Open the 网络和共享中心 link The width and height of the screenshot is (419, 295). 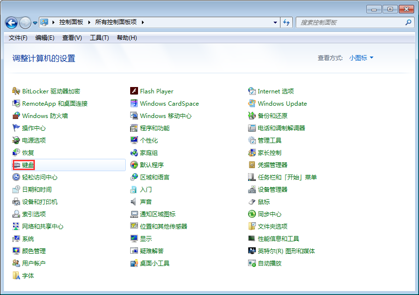point(43,226)
